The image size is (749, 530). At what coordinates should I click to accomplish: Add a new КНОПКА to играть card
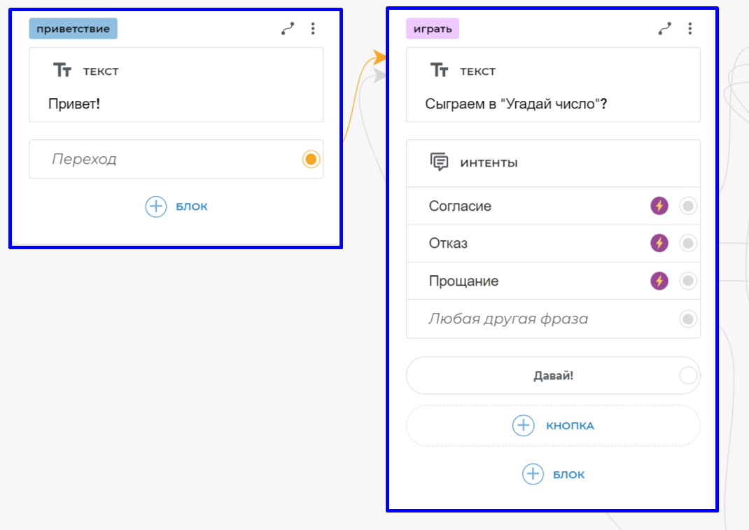click(553, 426)
